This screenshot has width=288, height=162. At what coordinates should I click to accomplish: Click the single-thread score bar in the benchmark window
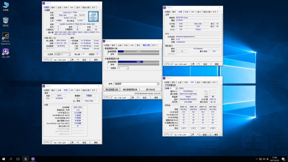click(139, 51)
